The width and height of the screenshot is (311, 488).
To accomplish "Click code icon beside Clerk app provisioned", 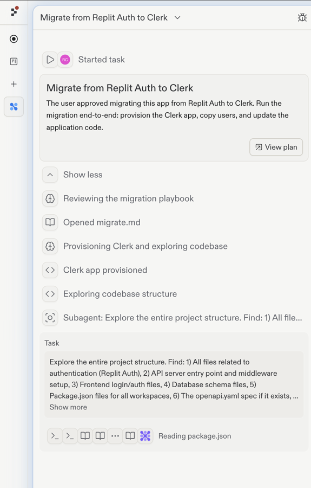I will [50, 270].
